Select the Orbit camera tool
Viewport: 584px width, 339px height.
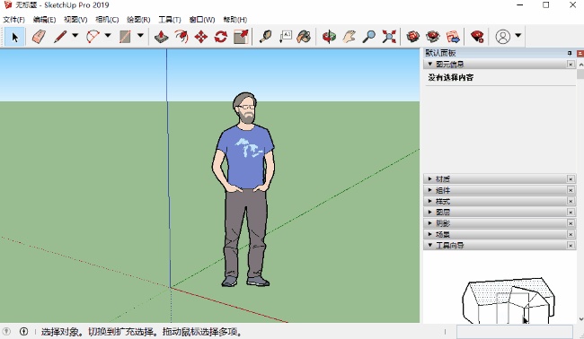329,37
